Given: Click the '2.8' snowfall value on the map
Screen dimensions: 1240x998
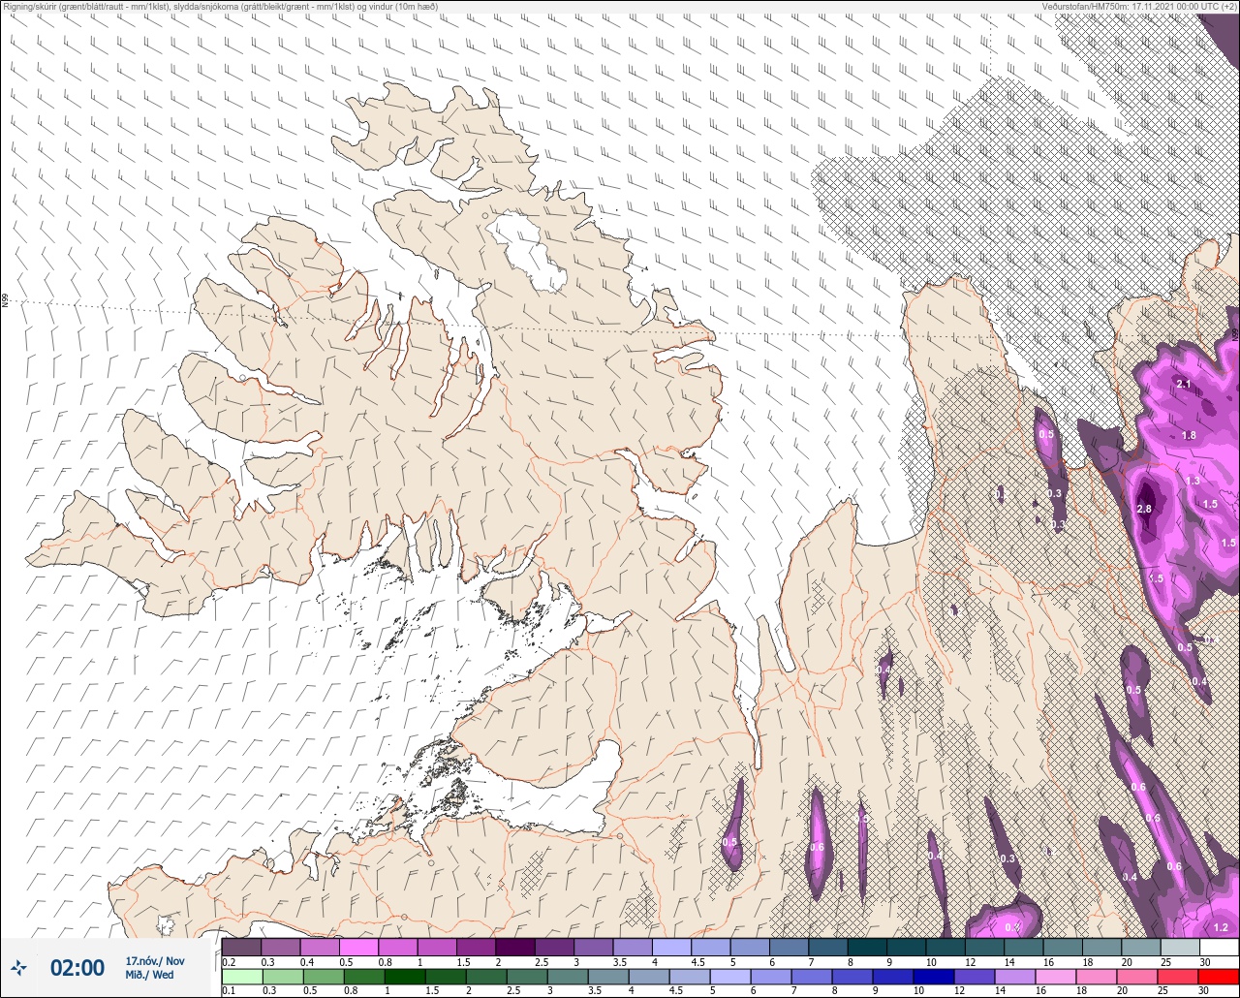Looking at the screenshot, I should click(x=1144, y=510).
